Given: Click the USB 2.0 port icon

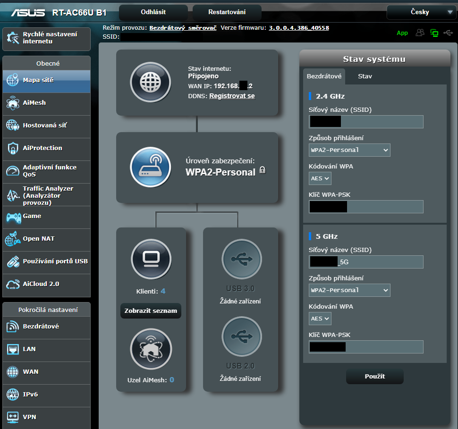Looking at the screenshot, I should [x=241, y=336].
